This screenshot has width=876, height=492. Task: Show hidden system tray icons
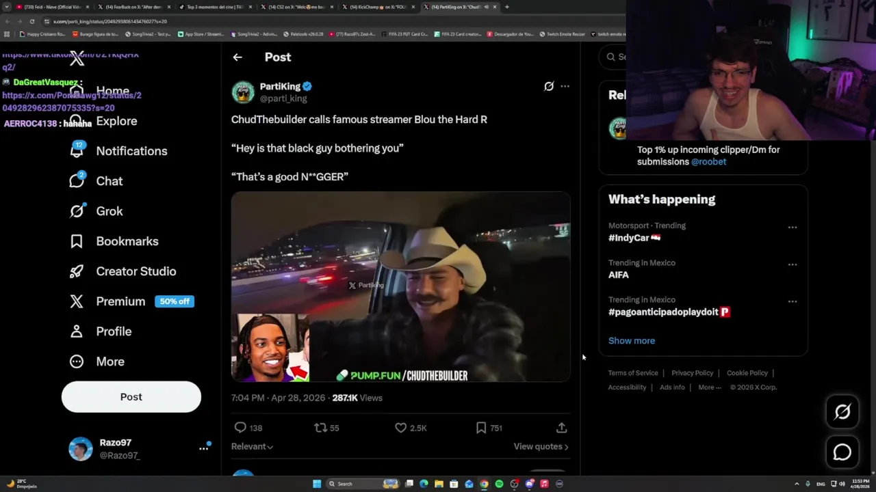coord(797,484)
